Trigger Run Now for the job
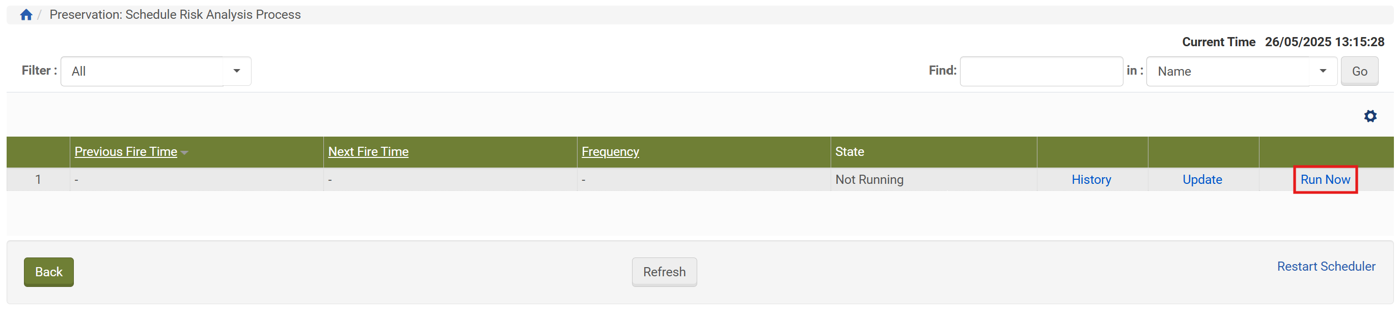Screen dimensions: 1399x324 click(x=1325, y=179)
